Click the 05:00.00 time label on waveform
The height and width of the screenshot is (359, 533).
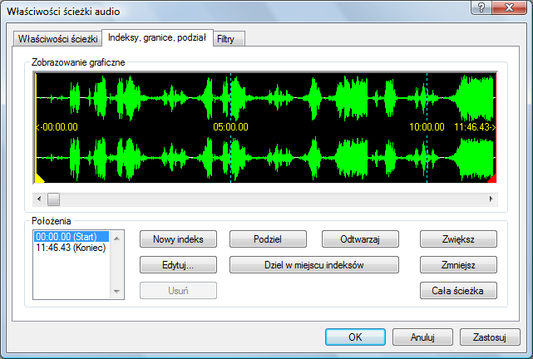230,127
